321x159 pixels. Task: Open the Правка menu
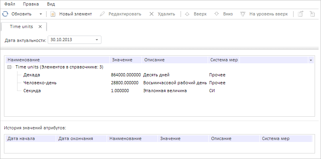pos(31,4)
